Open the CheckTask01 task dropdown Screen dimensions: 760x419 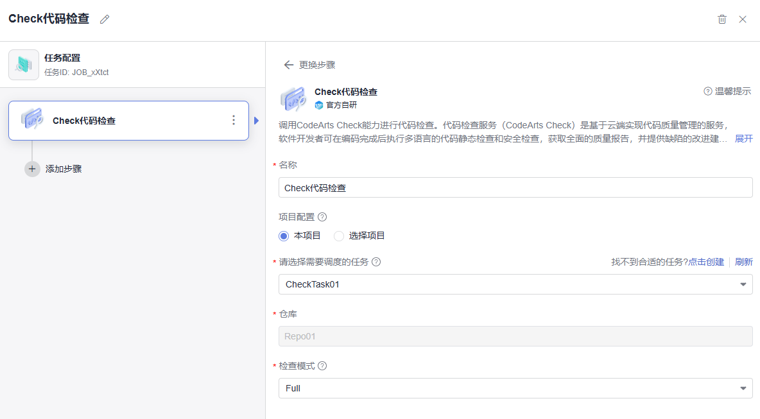[x=515, y=284]
